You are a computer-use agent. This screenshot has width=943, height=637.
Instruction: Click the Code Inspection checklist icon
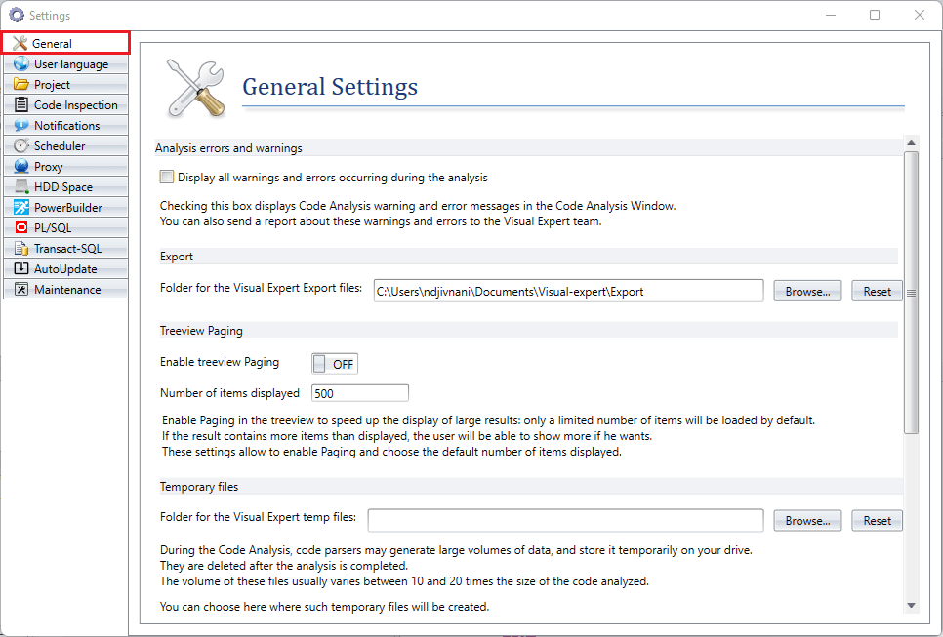(21, 104)
